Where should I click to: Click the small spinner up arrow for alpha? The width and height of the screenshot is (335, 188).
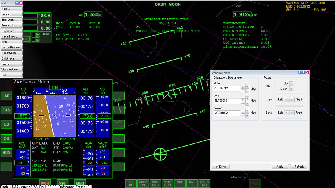point(243,87)
